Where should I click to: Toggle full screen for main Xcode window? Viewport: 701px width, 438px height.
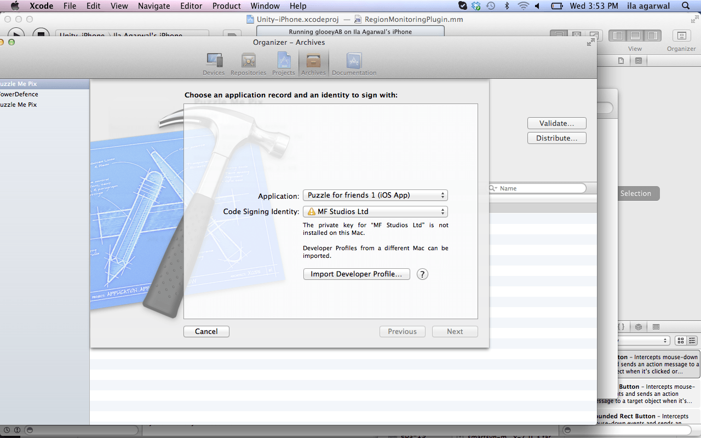[x=694, y=19]
